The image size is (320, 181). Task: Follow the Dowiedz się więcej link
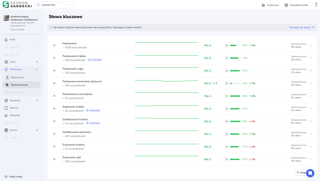pyautogui.click(x=302, y=27)
